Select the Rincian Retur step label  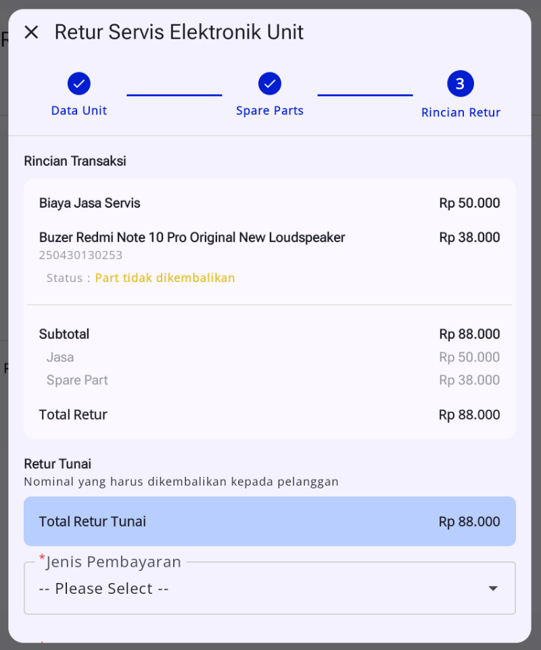point(461,112)
